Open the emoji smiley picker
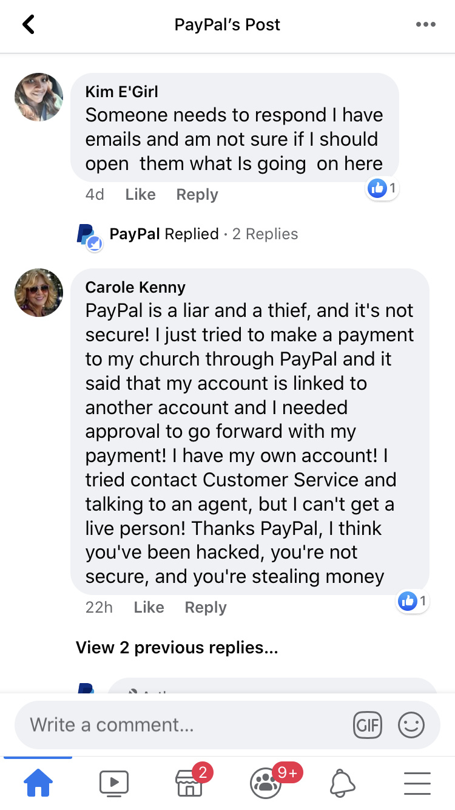Screen dimensions: 455x810 411,724
